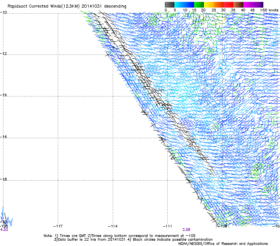280x246 pixels.
Task: Click the cyan-blue 5-15 knots legend color
Action: tap(184, 5)
